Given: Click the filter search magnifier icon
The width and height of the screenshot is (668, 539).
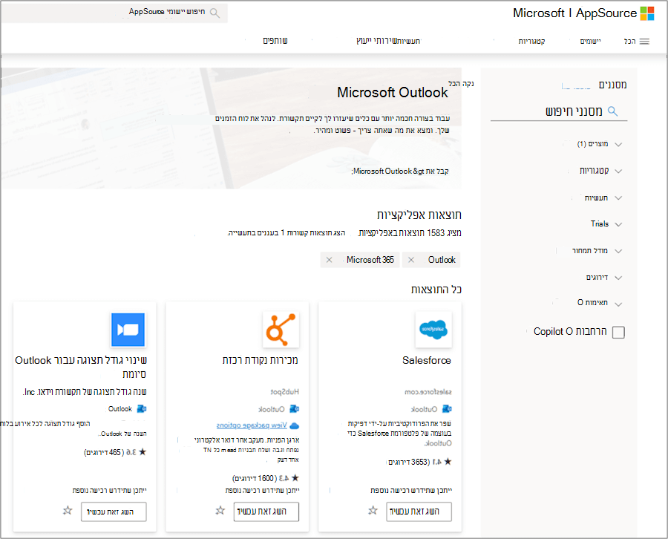Looking at the screenshot, I should pyautogui.click(x=612, y=111).
